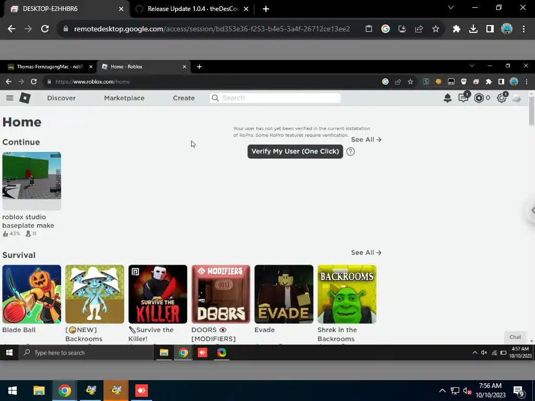
Task: Open roblox studio baseplate make thumbnail
Action: click(x=32, y=181)
